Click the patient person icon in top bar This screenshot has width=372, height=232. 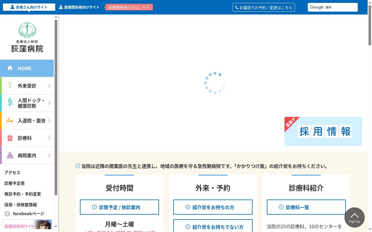pos(12,7)
